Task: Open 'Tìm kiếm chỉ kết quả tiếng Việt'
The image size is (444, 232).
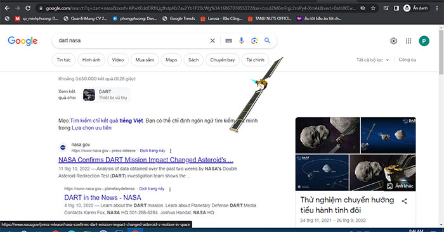Action: [107, 120]
